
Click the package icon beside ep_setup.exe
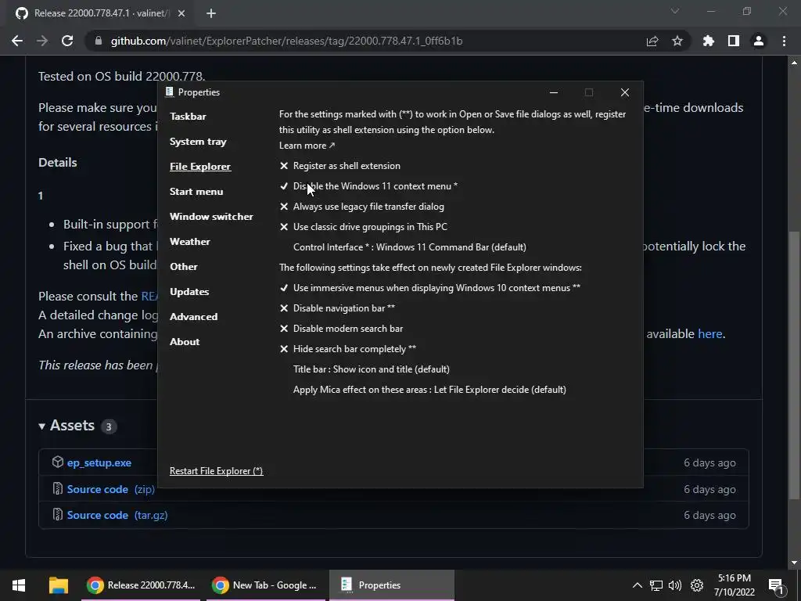58,462
